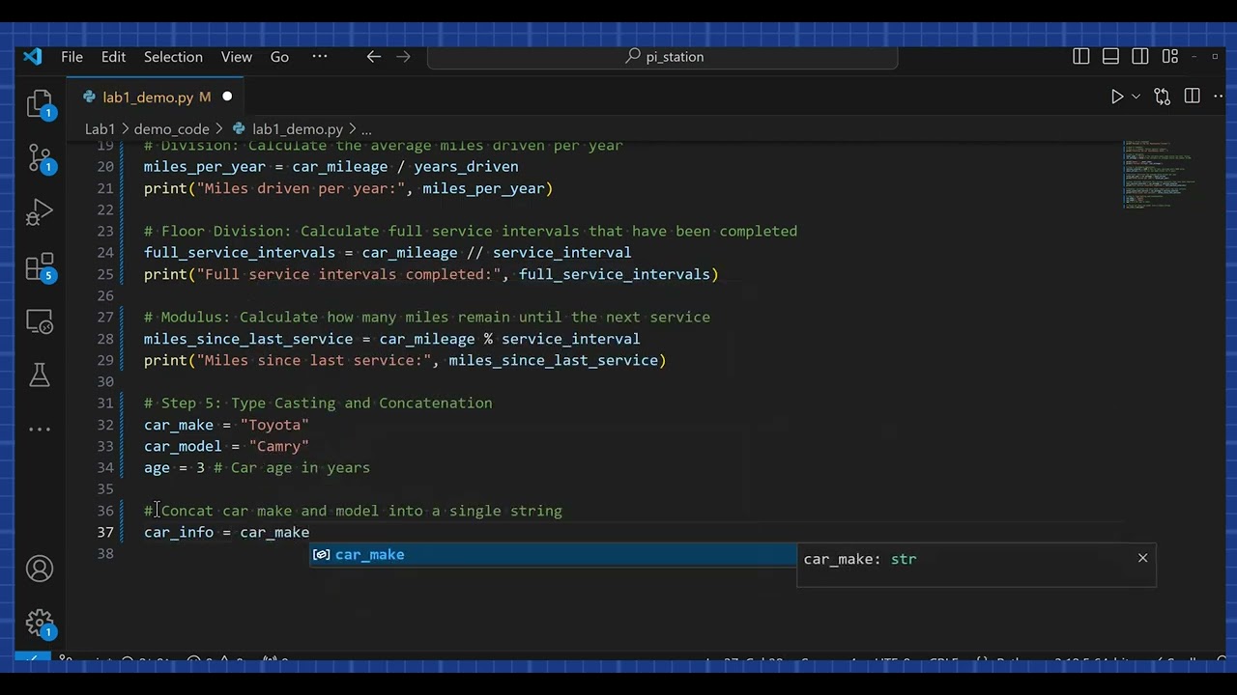Open the File menu
Screen dimensions: 1237x695
point(72,57)
